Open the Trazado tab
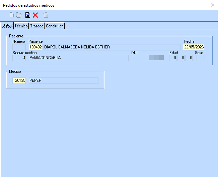 tap(37, 26)
